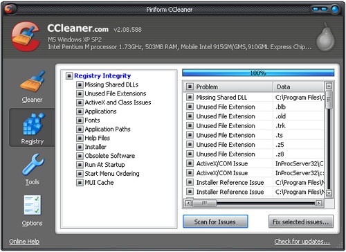Toggle the Fonts checkbox
The image size is (346, 252).
pos(80,120)
